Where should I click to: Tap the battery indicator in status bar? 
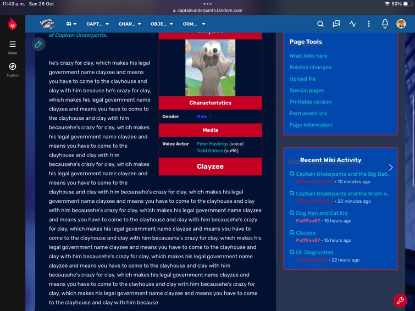(x=408, y=4)
